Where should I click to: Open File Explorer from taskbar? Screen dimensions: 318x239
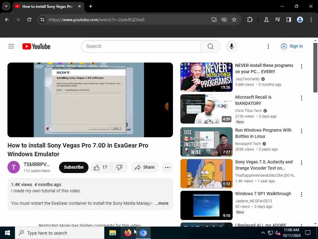(112, 233)
